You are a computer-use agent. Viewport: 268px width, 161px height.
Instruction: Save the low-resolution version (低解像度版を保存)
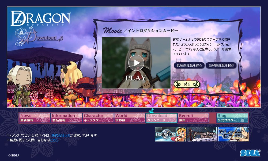click(x=189, y=66)
